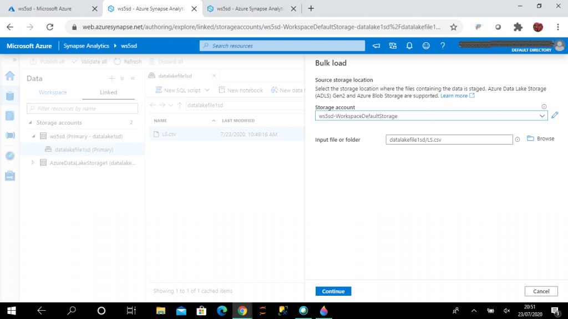Navigate back in the file explorer
Image resolution: width=568 pixels, height=319 pixels.
click(153, 105)
